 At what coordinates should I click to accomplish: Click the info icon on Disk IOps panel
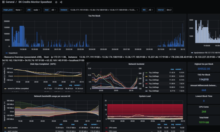pos(3,63)
